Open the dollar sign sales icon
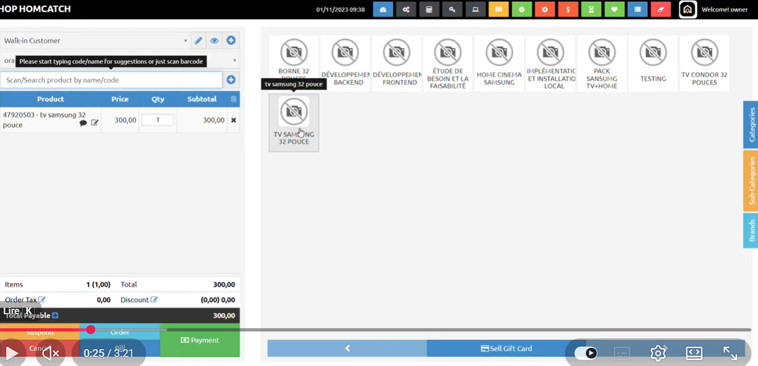 pyautogui.click(x=568, y=10)
